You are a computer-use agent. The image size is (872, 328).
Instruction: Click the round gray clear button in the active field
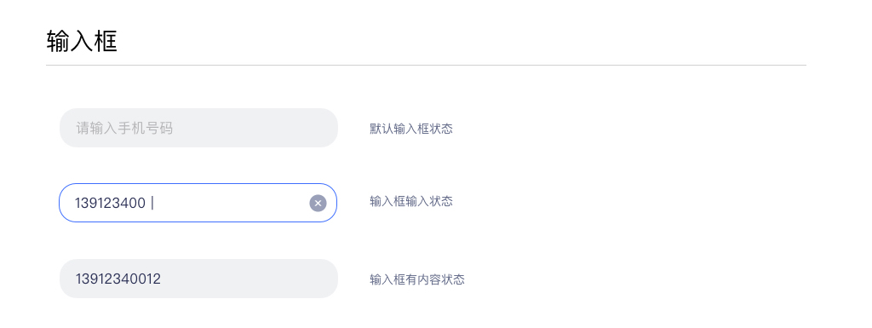click(318, 204)
